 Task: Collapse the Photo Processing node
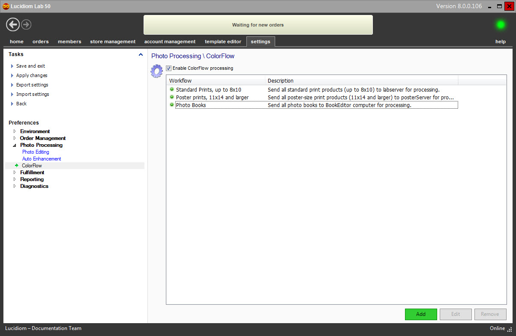point(15,145)
